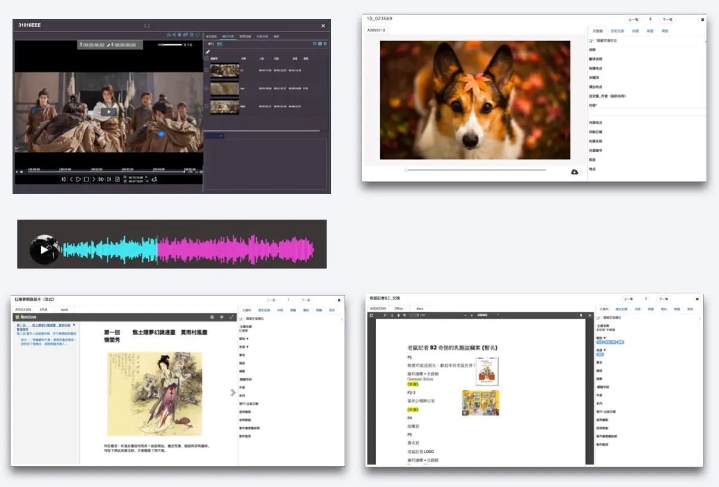Open search magnifier in document viewer toolbar
Viewport: 719px width, 487px height.
coord(385,315)
